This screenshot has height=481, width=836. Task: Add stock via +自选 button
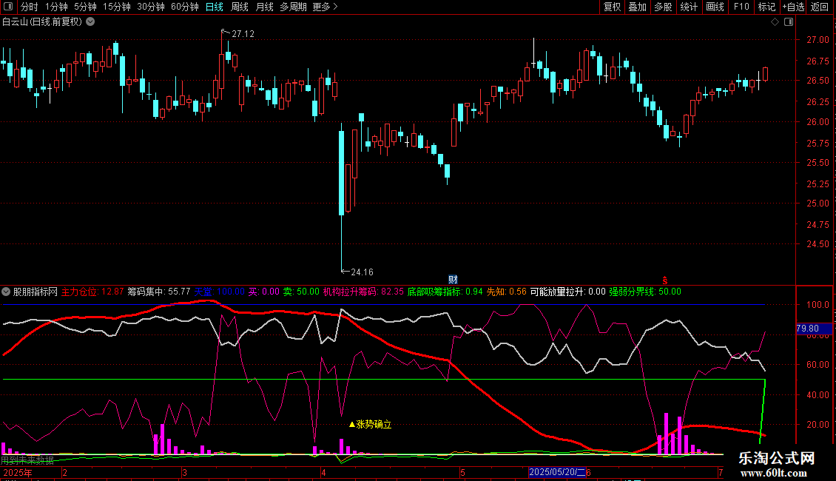[x=793, y=7]
